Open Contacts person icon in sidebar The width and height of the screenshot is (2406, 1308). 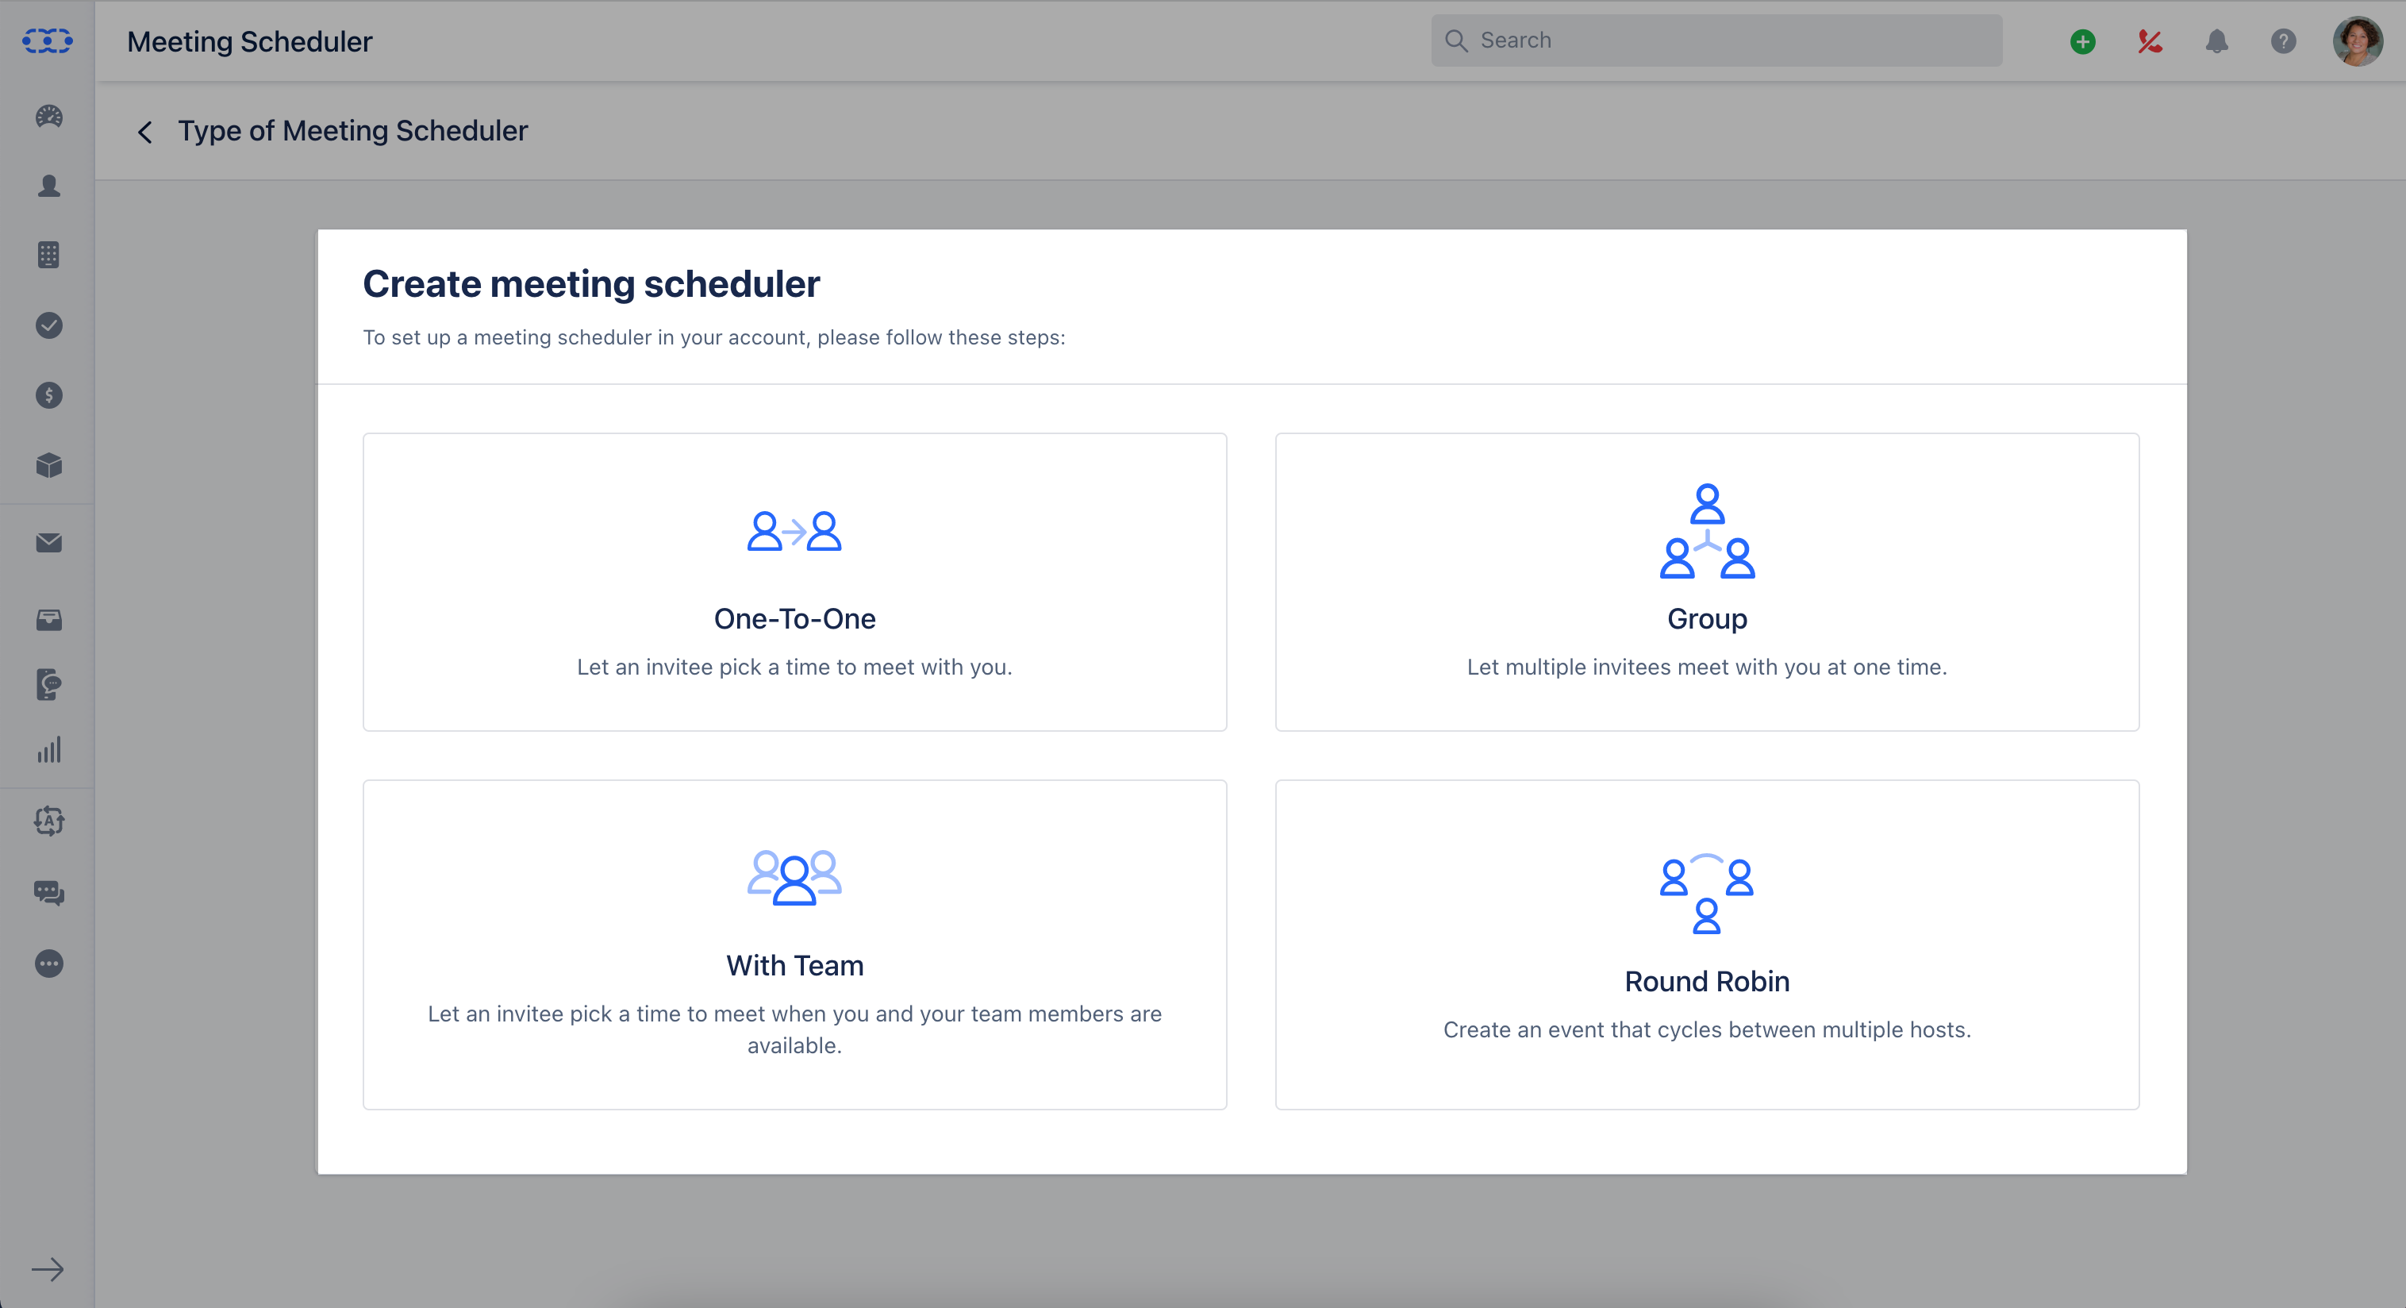[x=48, y=186]
